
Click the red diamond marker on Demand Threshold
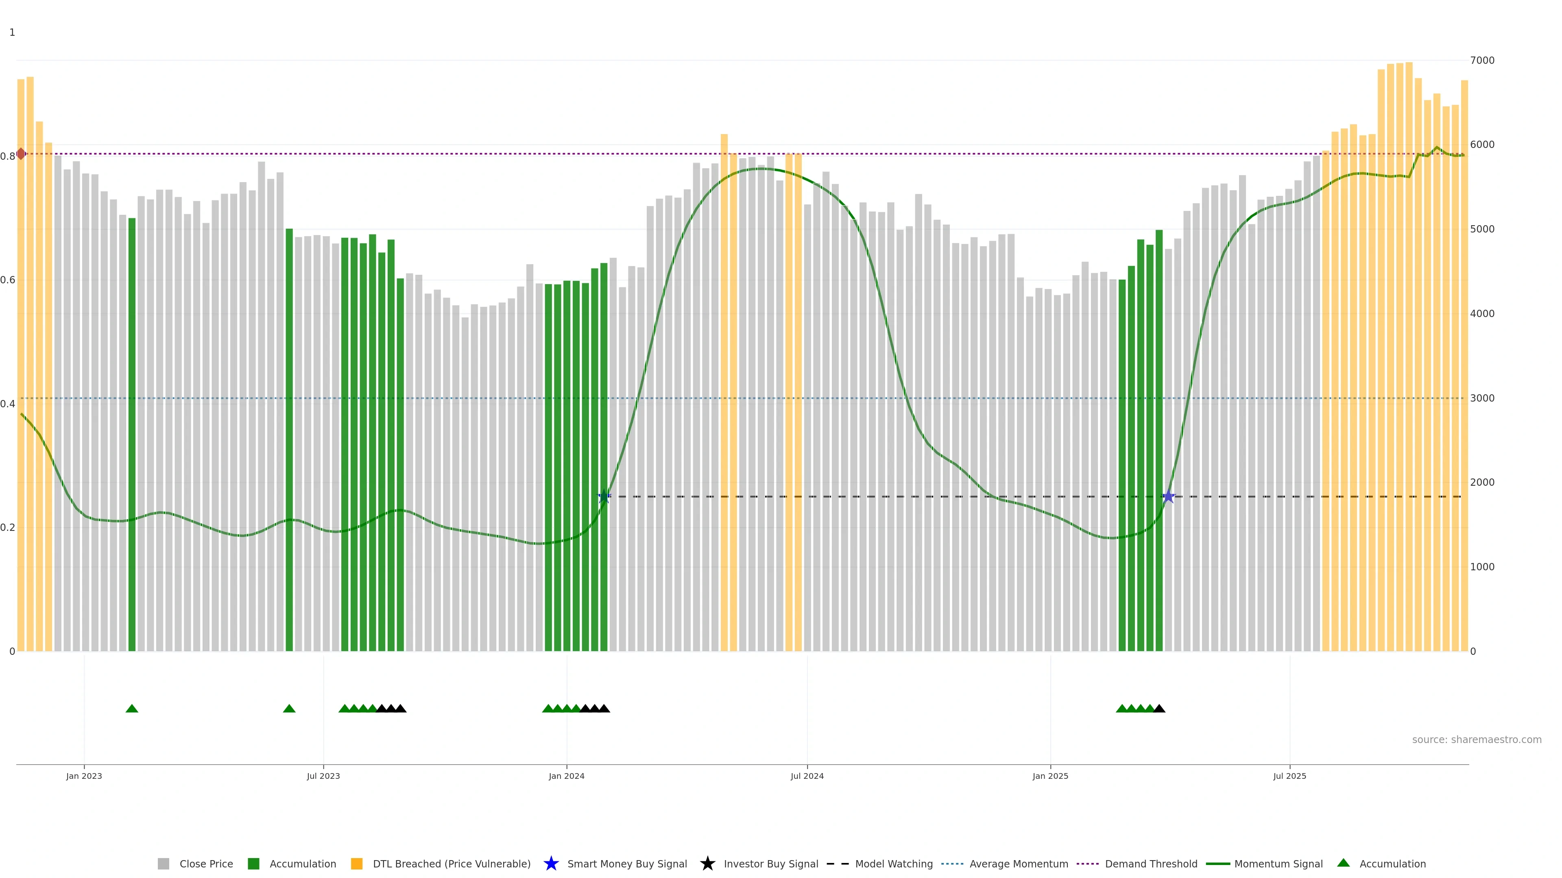pyautogui.click(x=21, y=154)
